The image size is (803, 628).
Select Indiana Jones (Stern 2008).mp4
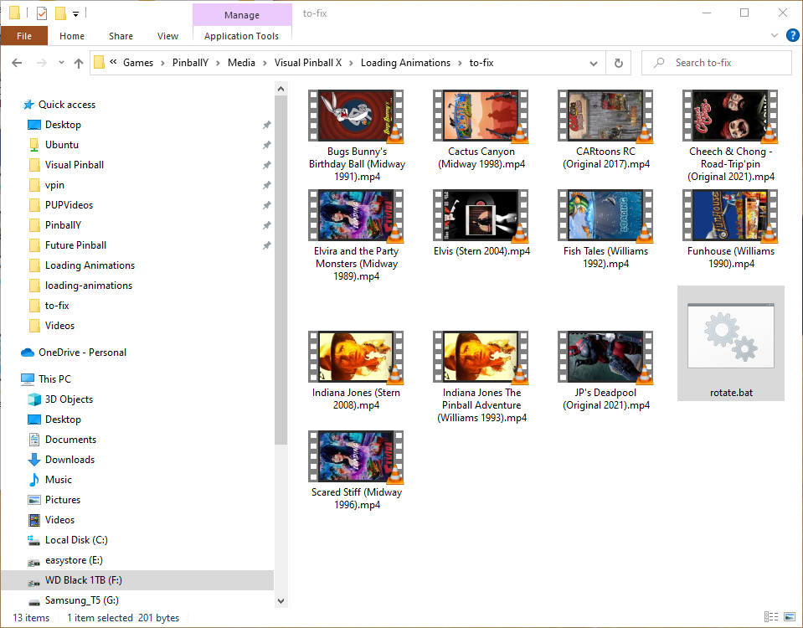(x=357, y=371)
